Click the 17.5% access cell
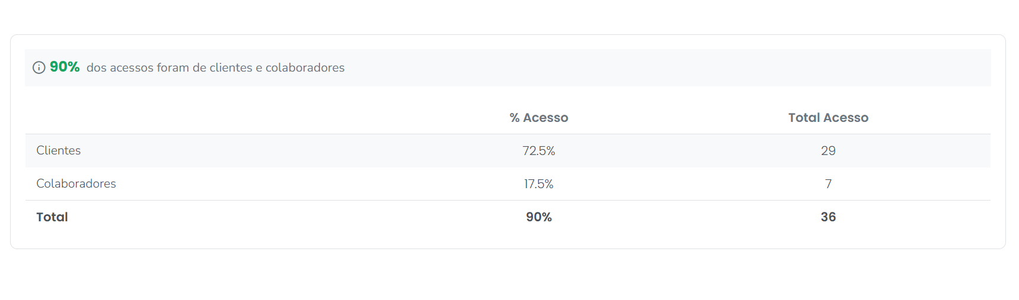Screen dimensions: 1019x300 [x=538, y=184]
